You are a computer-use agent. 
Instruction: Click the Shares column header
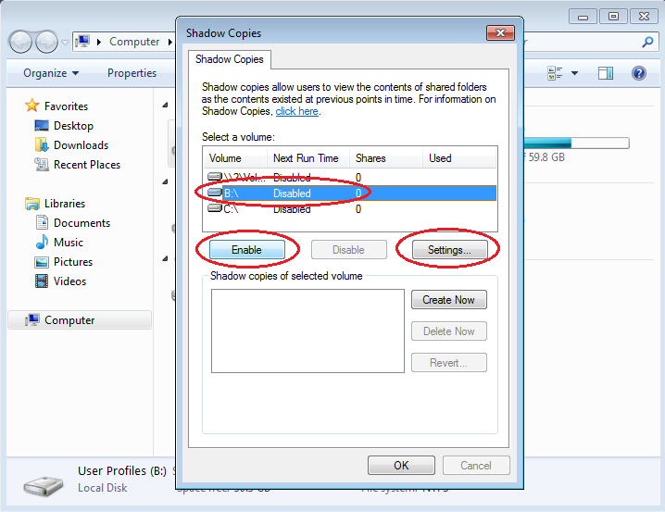click(386, 158)
